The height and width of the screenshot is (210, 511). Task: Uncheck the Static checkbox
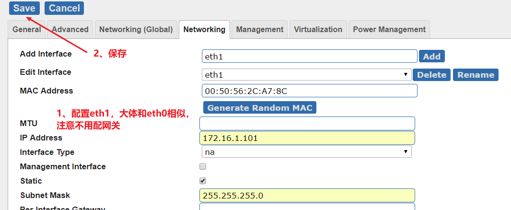pos(203,181)
